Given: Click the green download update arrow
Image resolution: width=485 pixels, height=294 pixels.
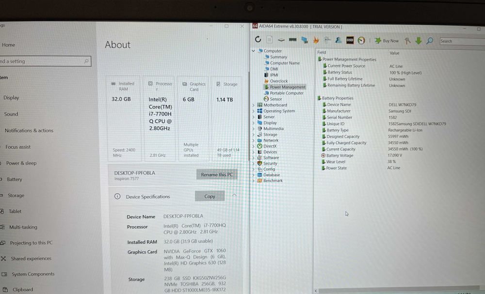Looking at the screenshot, I should tap(419, 41).
